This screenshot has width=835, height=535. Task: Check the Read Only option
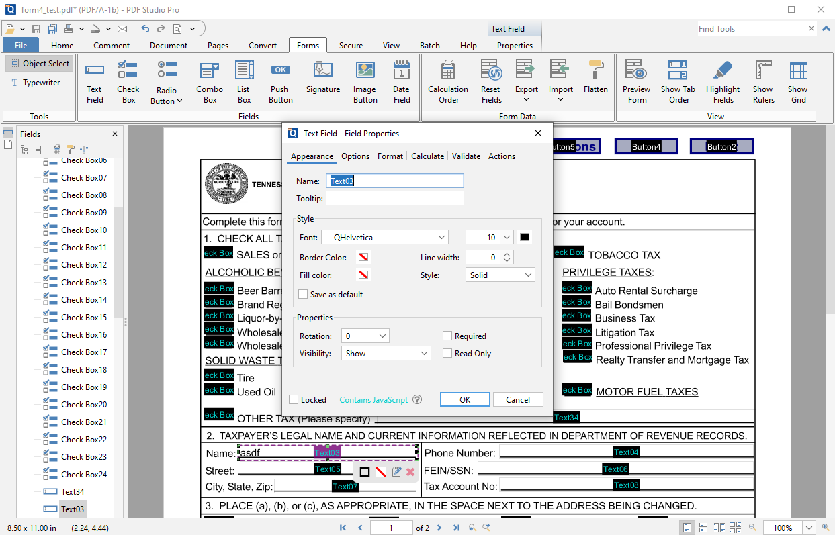coord(448,354)
